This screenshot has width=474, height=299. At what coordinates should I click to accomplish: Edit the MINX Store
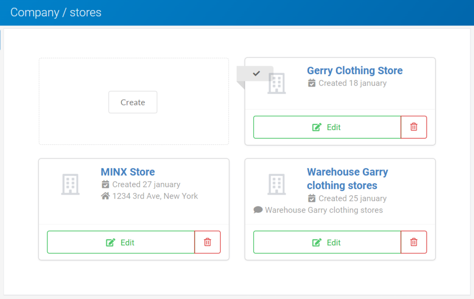click(121, 242)
